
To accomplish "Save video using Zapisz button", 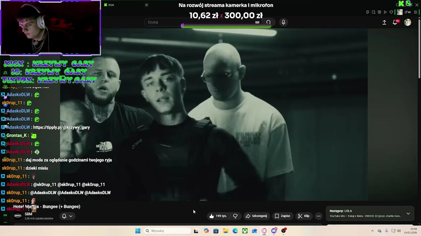I will click(x=282, y=216).
